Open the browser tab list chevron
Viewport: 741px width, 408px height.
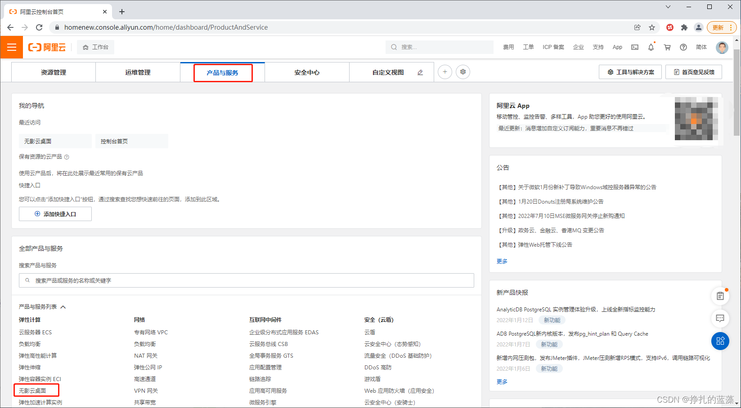(x=668, y=7)
